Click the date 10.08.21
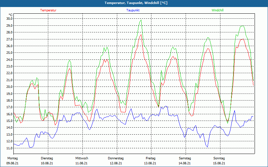The height and width of the screenshot is (167, 268). (x=47, y=163)
